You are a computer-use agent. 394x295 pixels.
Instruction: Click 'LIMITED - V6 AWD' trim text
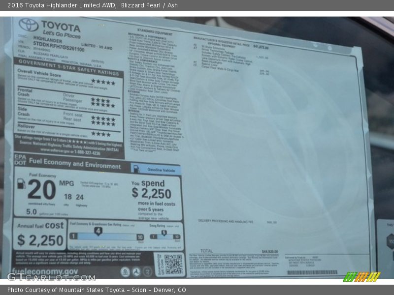97,46
